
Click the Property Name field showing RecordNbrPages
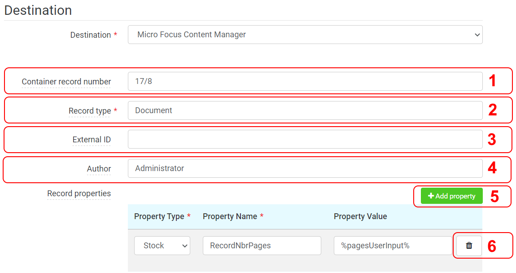262,246
